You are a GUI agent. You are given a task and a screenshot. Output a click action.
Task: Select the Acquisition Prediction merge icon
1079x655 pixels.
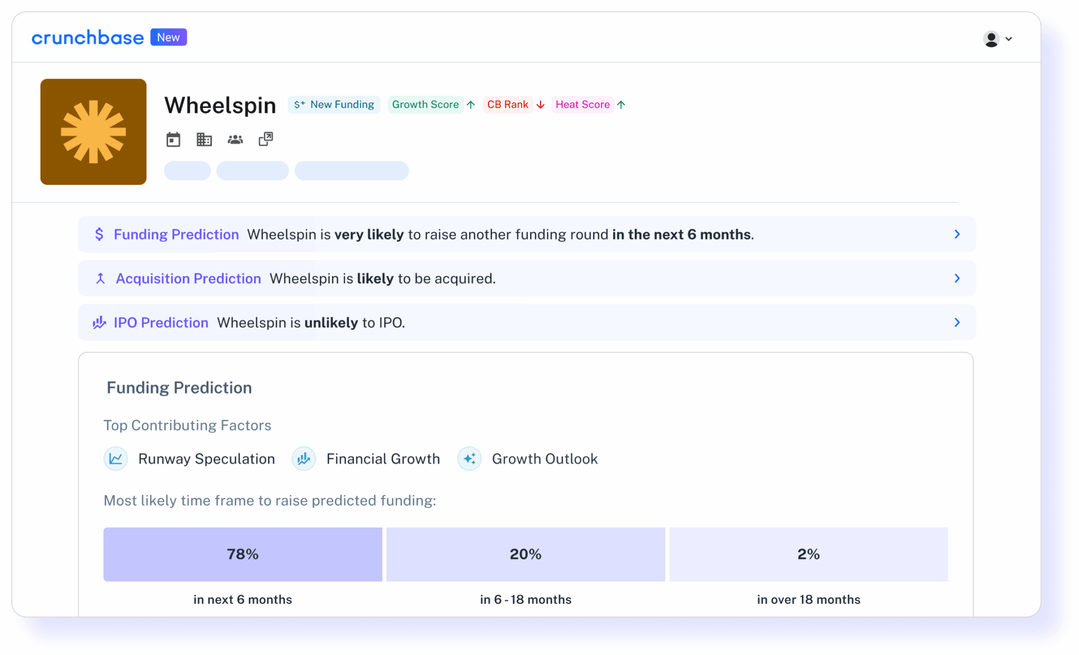click(100, 279)
